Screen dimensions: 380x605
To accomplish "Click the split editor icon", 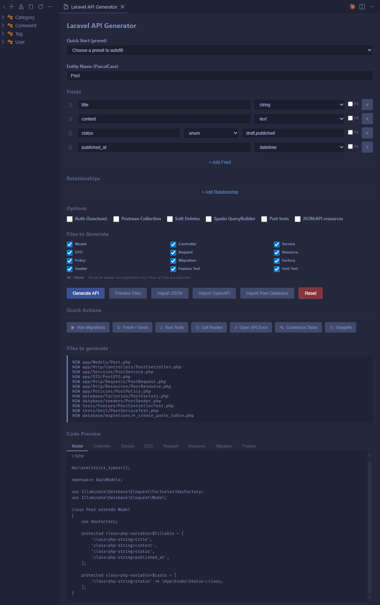I will coord(362,7).
